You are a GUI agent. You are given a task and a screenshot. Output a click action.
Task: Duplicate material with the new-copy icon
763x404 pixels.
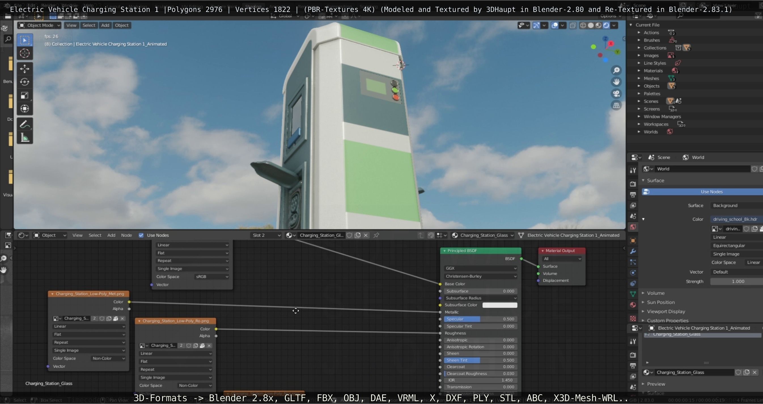pyautogui.click(x=358, y=235)
